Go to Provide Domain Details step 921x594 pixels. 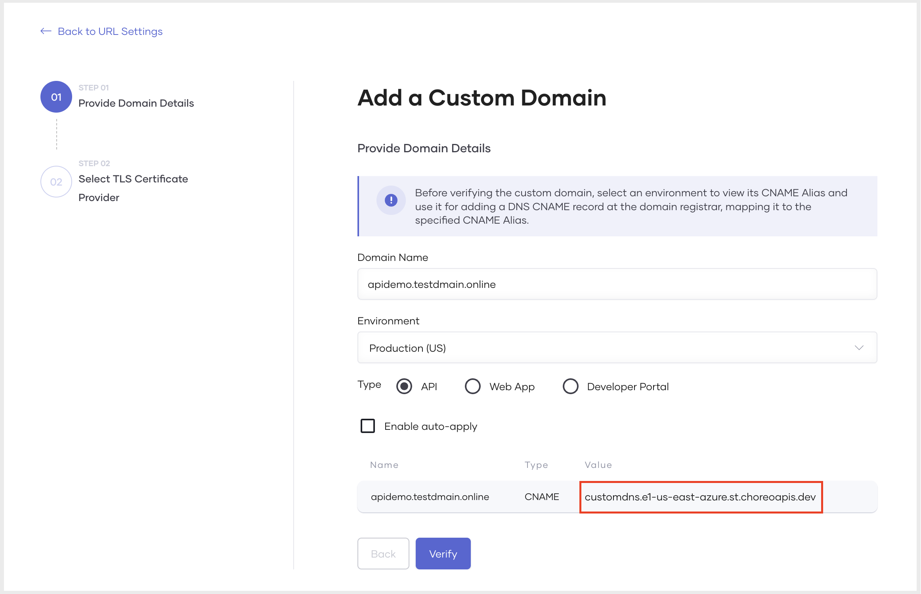pyautogui.click(x=136, y=103)
